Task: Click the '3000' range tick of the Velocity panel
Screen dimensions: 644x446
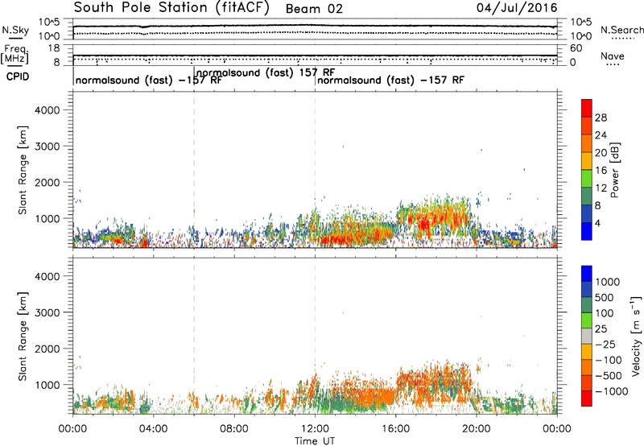Action: coord(47,312)
